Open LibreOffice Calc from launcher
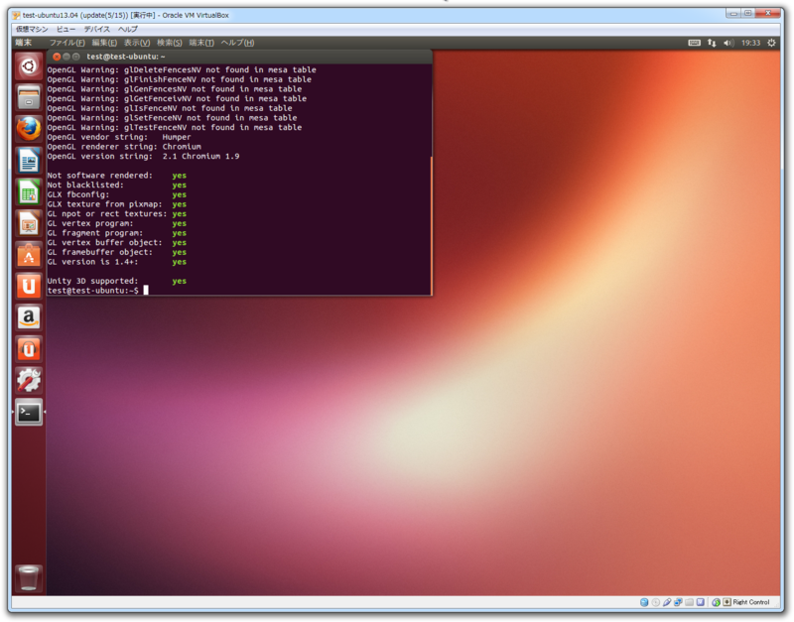 point(29,191)
